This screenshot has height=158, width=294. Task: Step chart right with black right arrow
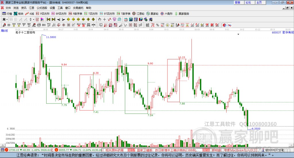(63, 19)
